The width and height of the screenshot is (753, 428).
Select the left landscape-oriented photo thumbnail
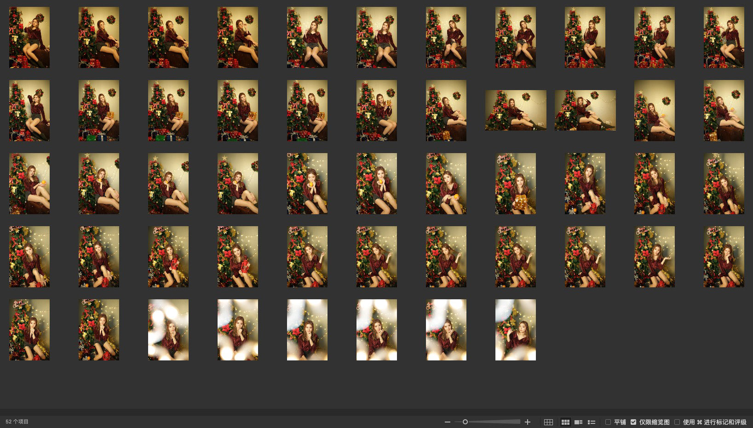(516, 110)
